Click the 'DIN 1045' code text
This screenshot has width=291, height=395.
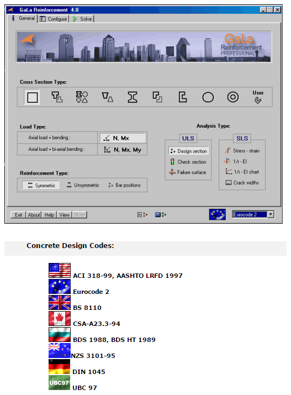coord(88,372)
